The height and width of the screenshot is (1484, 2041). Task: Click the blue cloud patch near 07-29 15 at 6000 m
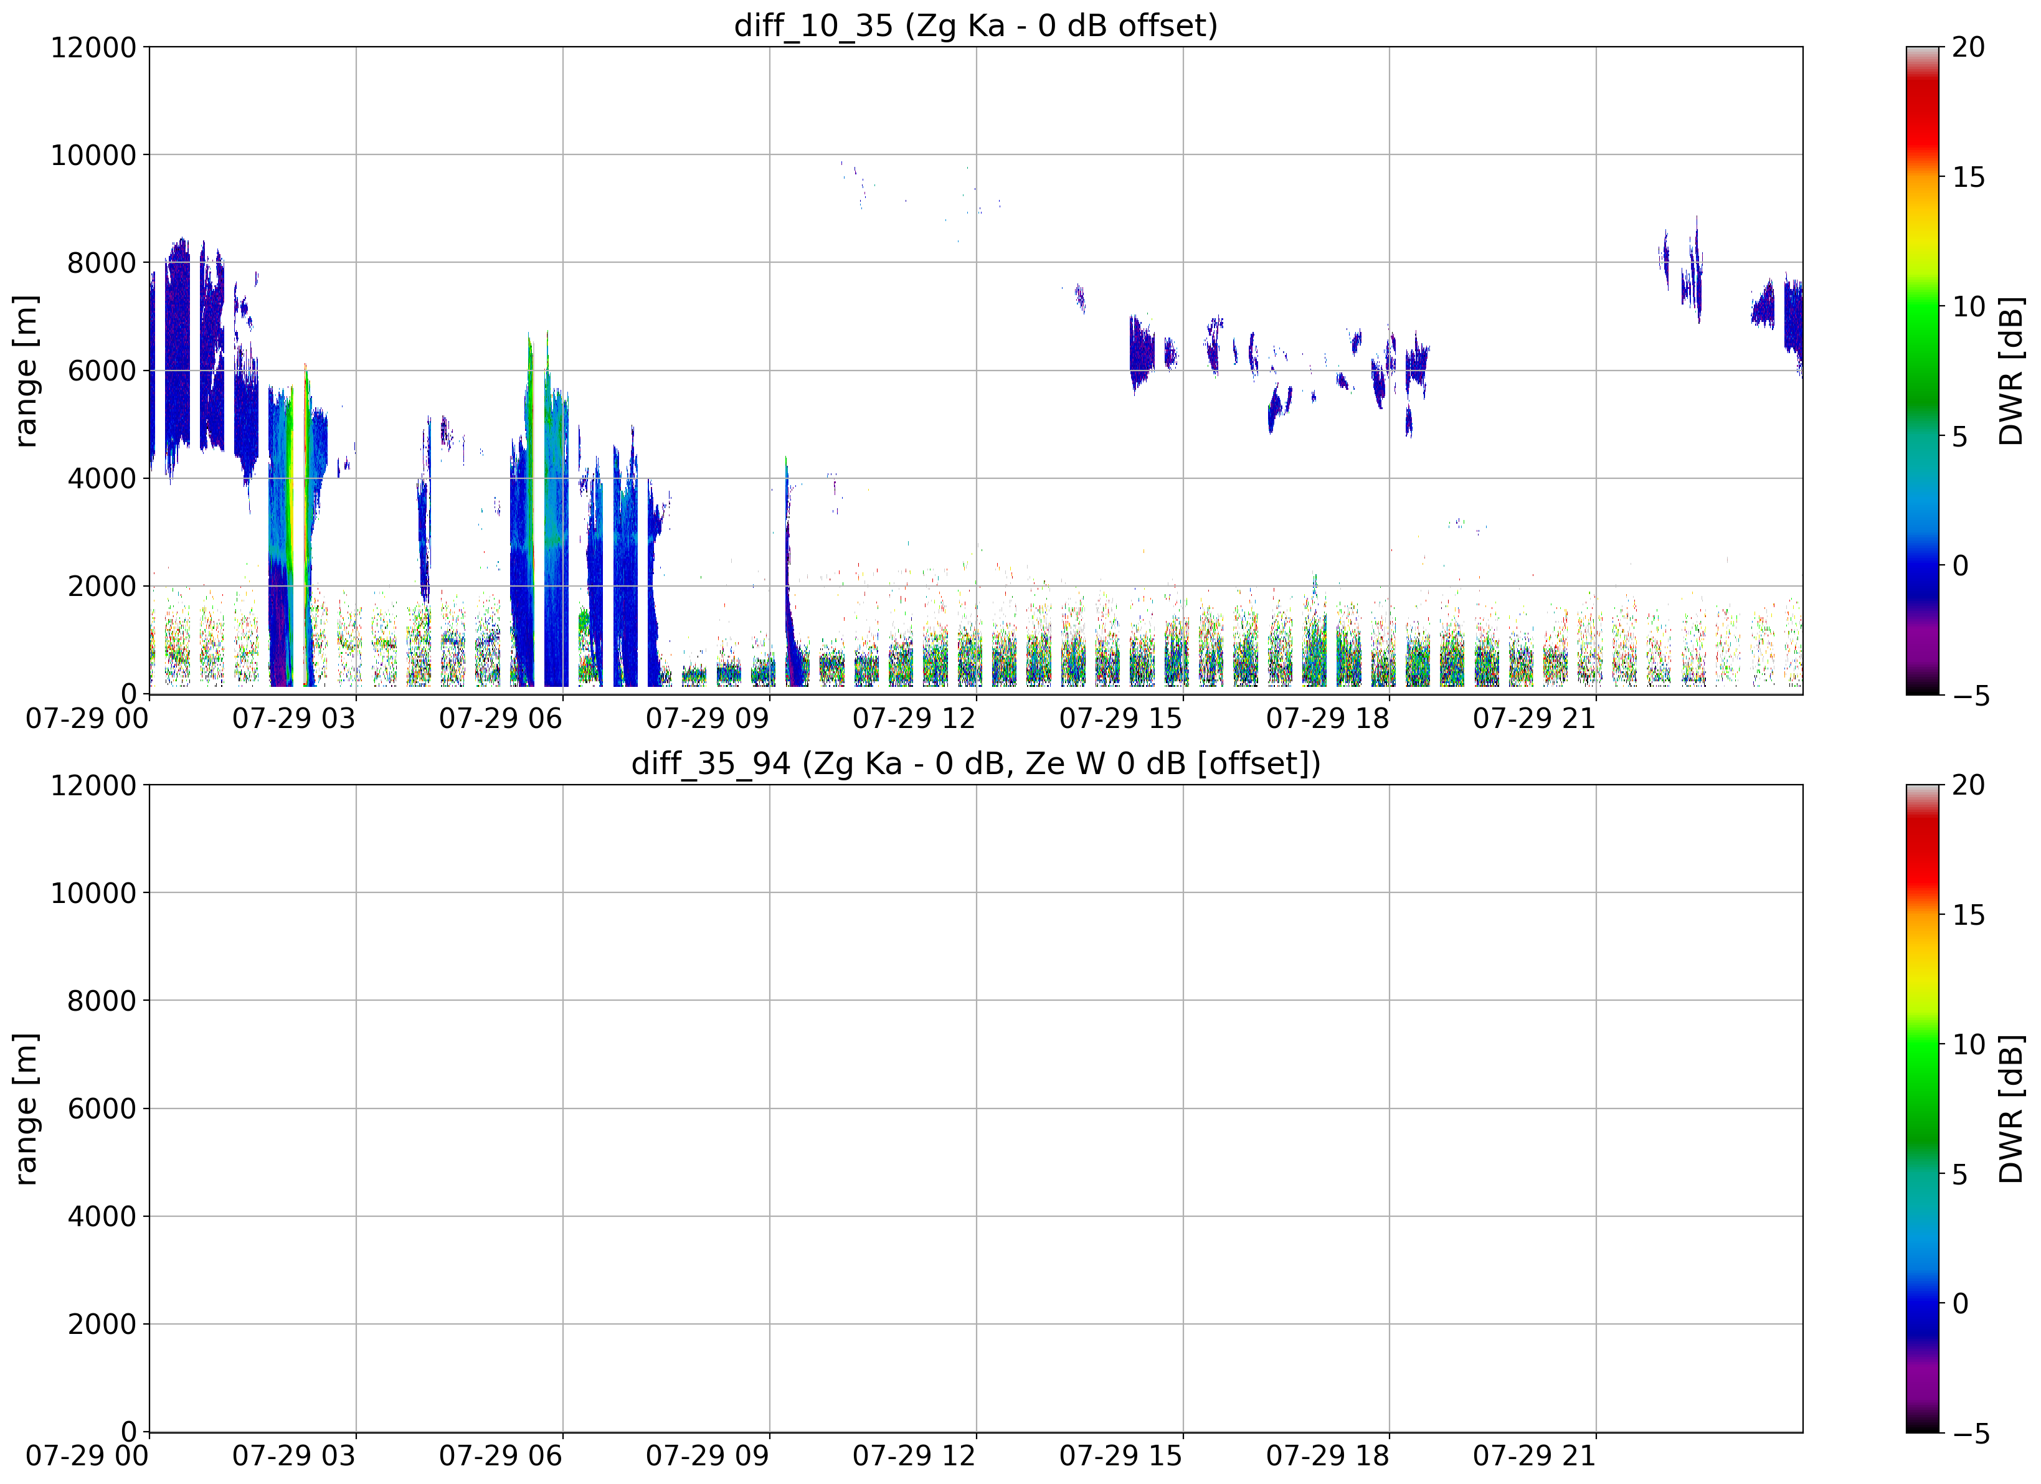1141,352
